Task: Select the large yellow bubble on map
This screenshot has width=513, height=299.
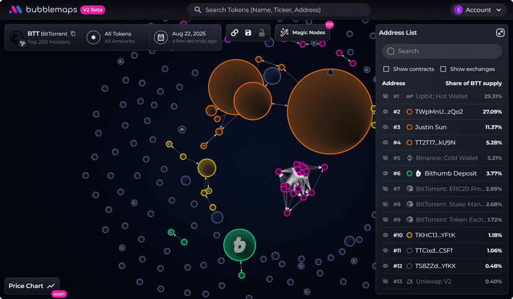Action: (207, 168)
